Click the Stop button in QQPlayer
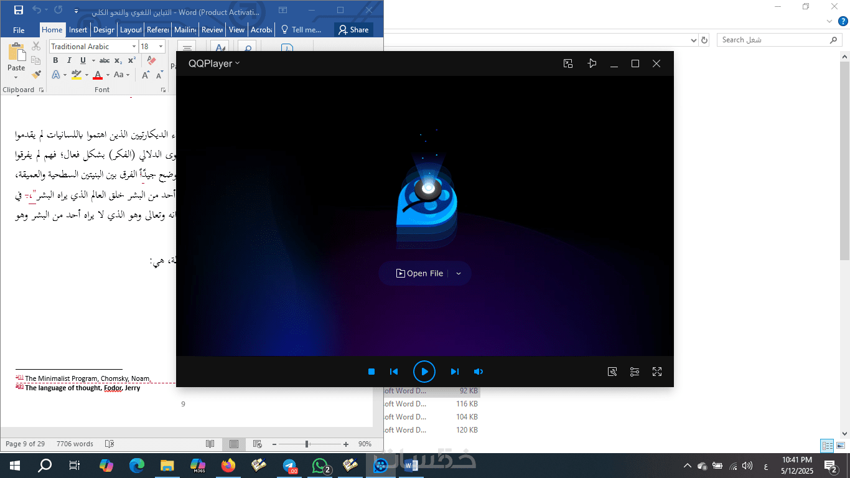The width and height of the screenshot is (850, 478). [371, 372]
